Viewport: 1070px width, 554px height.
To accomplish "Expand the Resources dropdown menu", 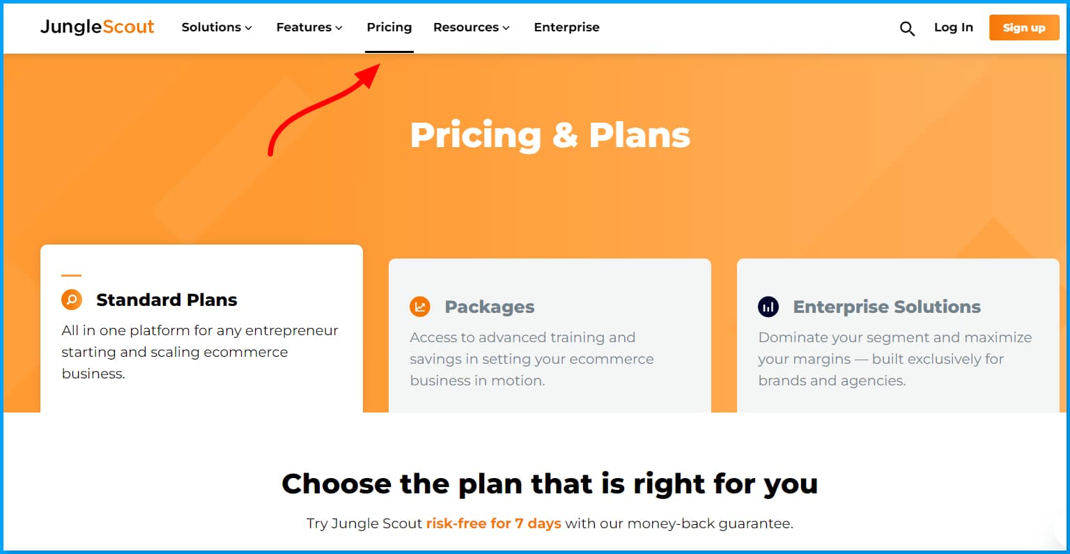I will click(472, 27).
